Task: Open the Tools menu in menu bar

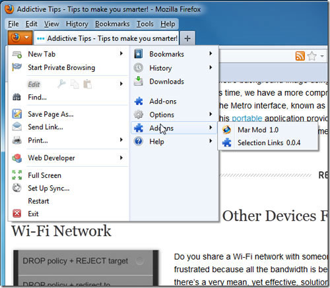Action: click(x=145, y=24)
